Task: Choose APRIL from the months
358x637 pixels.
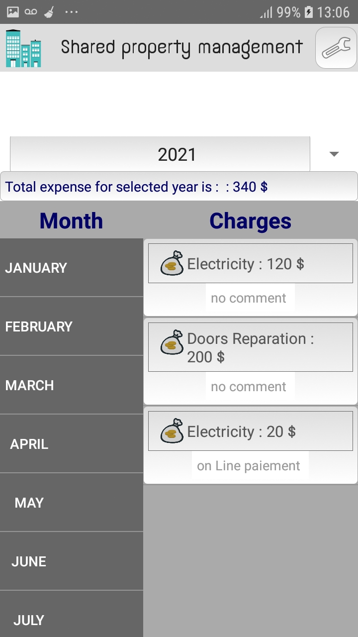Action: 72,444
